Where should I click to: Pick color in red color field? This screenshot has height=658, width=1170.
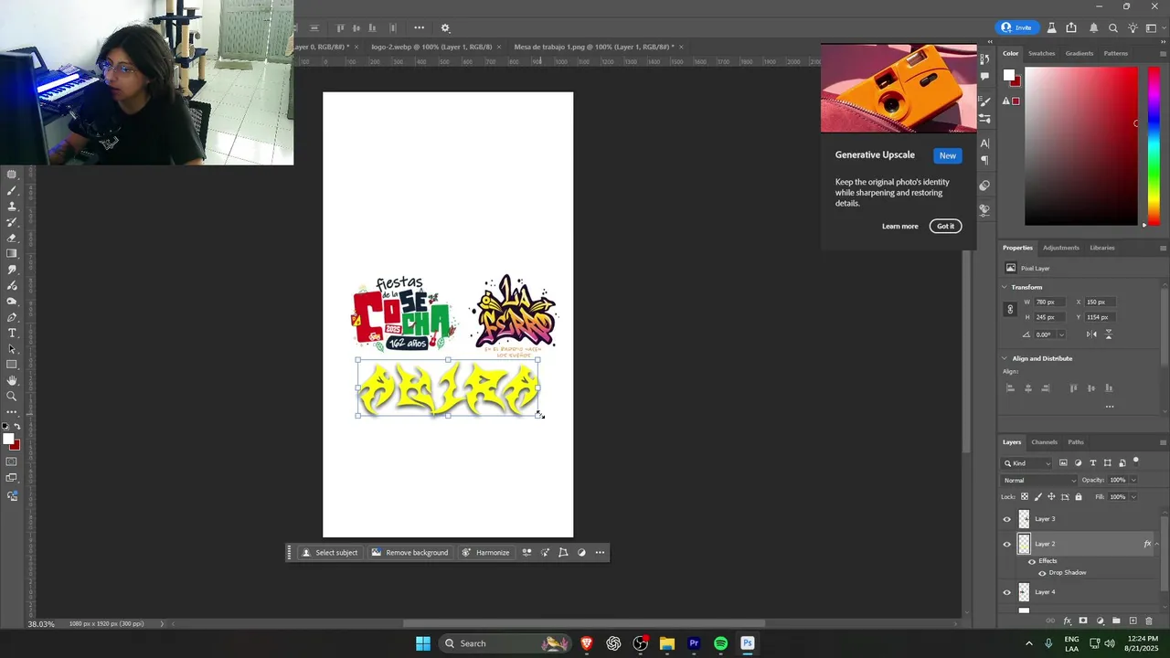point(1081,146)
